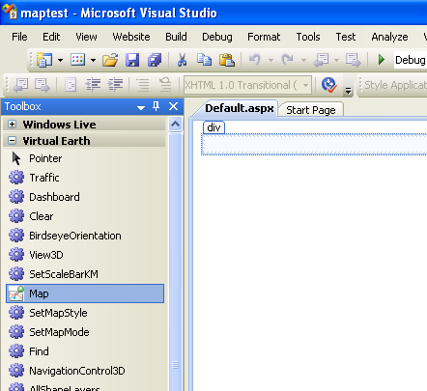Click the Navigate Forward icon
427x391 pixels.
[x=354, y=60]
